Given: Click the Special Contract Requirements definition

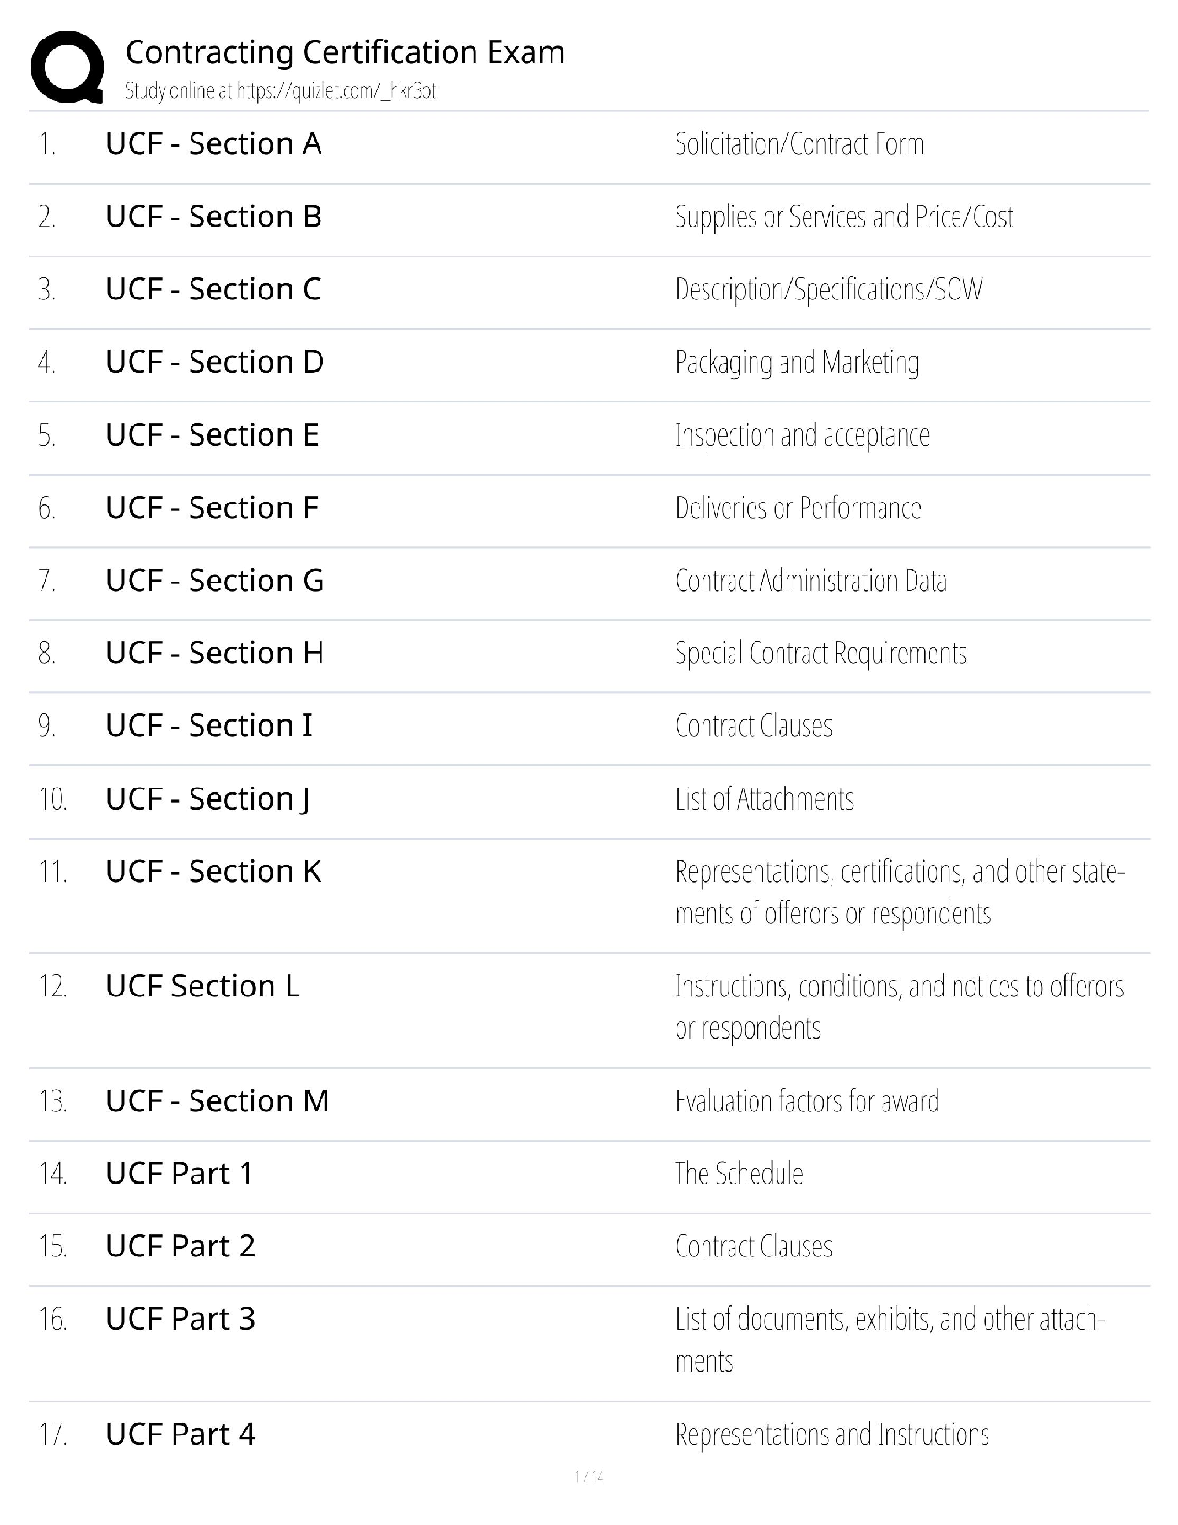Looking at the screenshot, I should 820,654.
